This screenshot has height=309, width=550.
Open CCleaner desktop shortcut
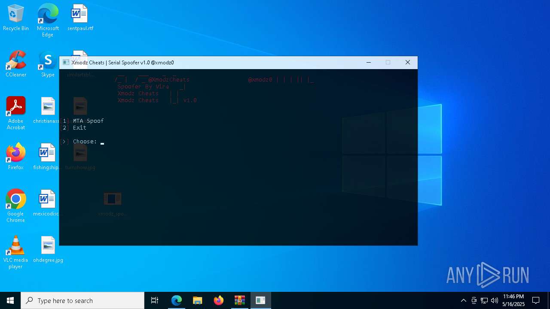coord(16,64)
